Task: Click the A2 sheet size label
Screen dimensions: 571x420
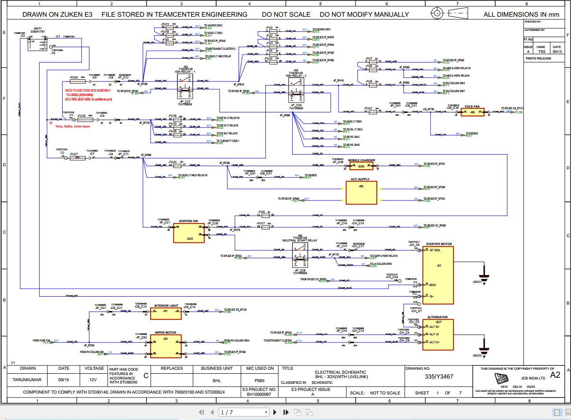Action: tap(555, 375)
